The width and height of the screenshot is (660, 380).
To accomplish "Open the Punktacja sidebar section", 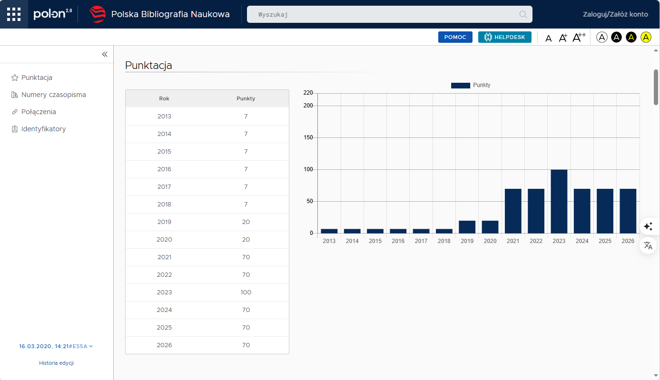I will [37, 78].
